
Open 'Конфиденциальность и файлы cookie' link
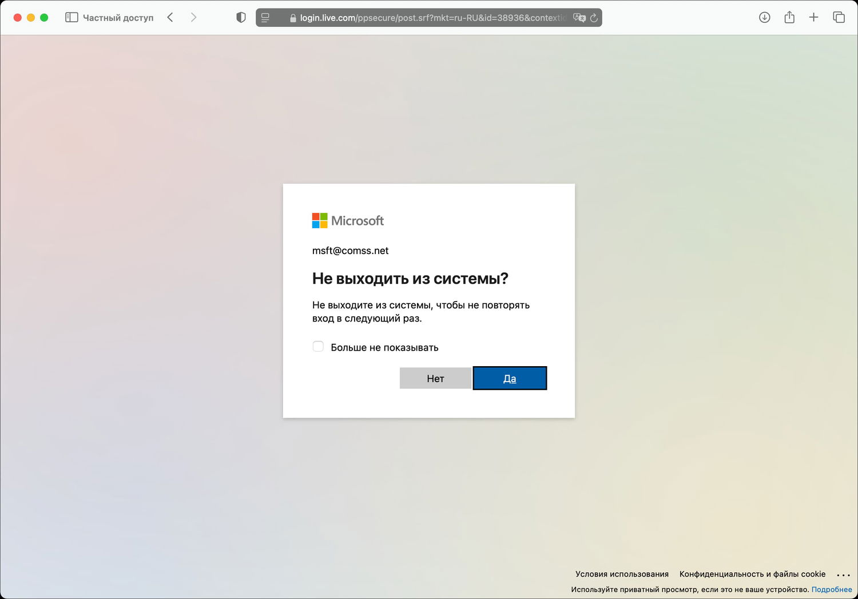[752, 574]
